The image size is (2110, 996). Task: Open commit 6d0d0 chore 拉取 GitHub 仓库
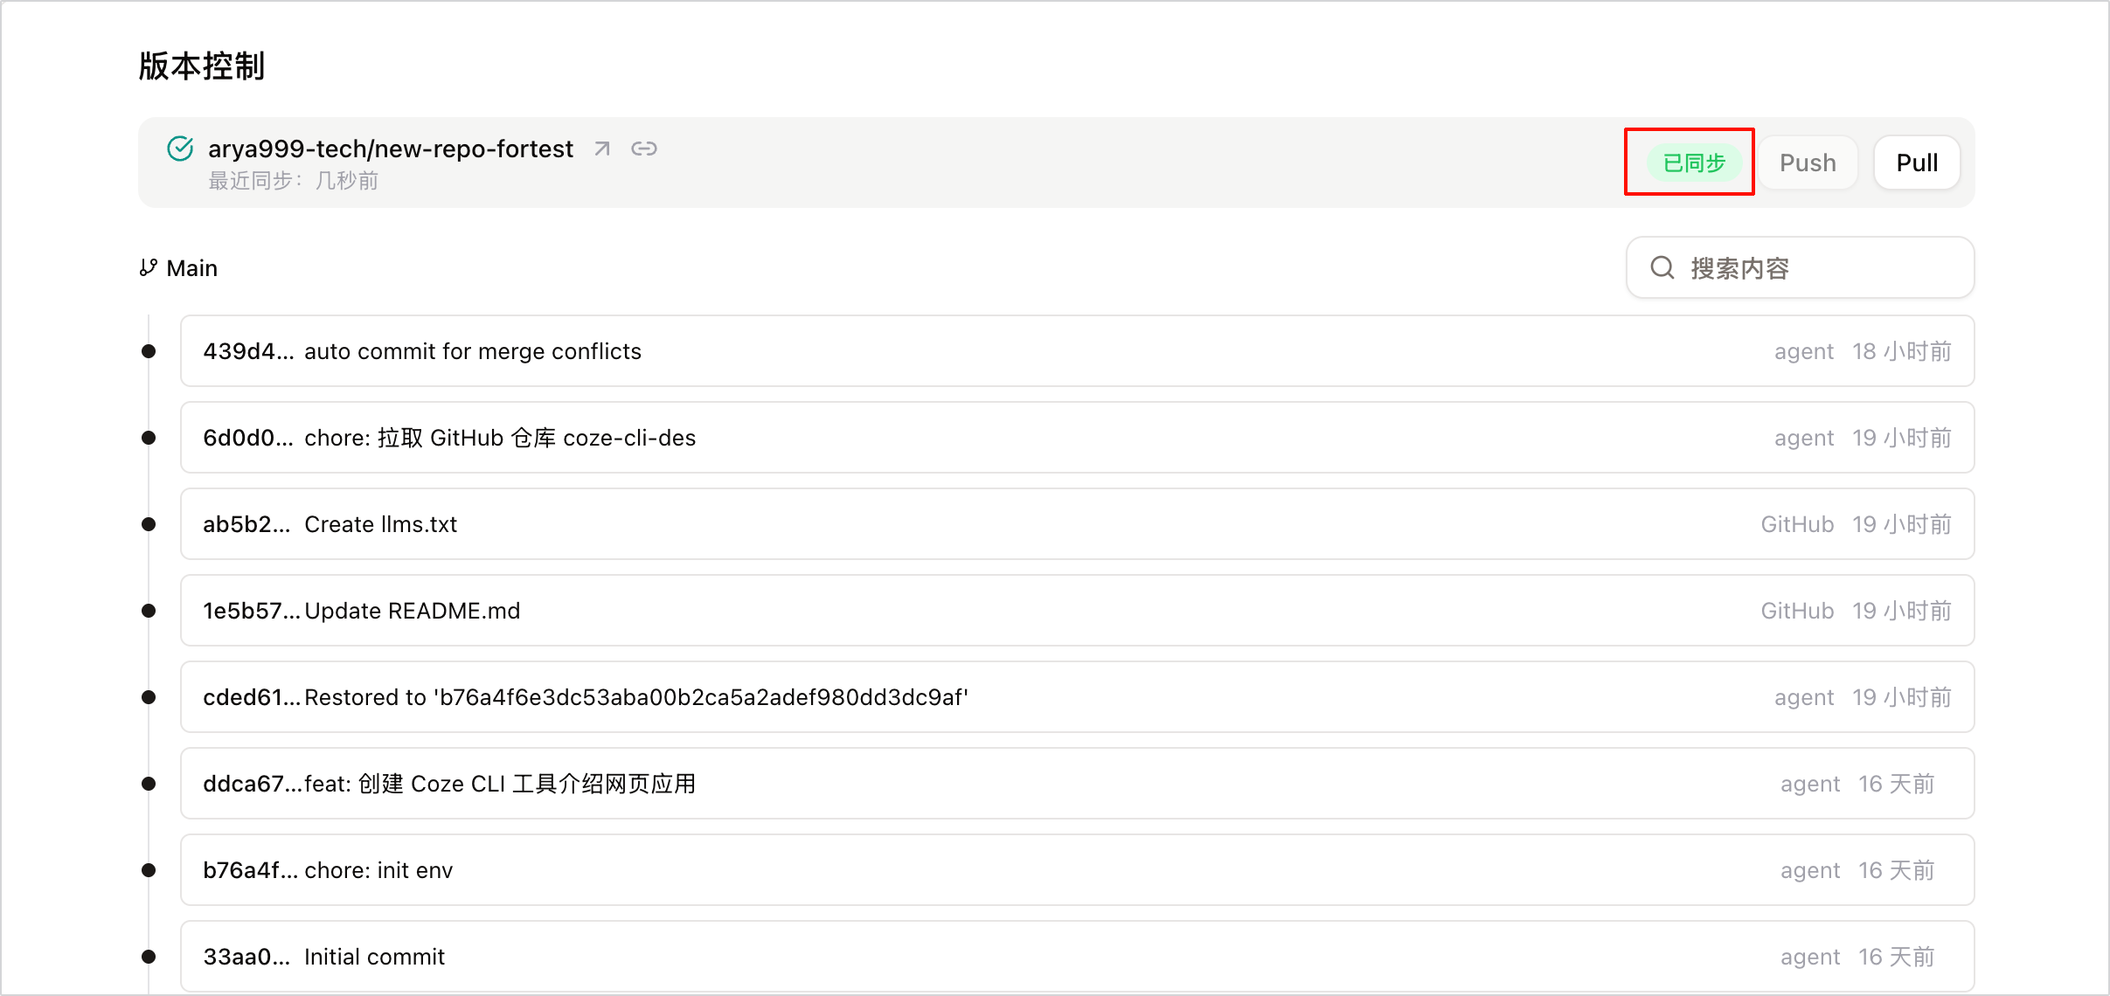point(1077,438)
